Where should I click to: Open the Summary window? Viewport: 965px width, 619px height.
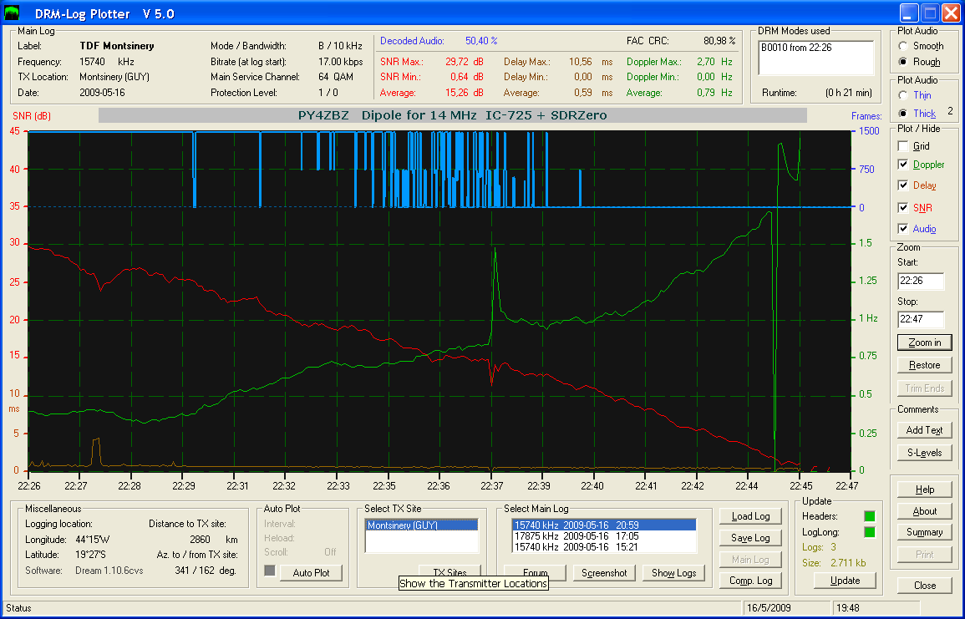click(x=924, y=532)
